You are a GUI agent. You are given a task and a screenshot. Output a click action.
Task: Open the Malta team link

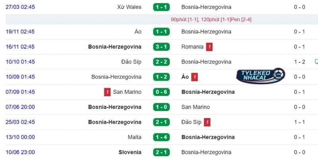click(x=134, y=138)
